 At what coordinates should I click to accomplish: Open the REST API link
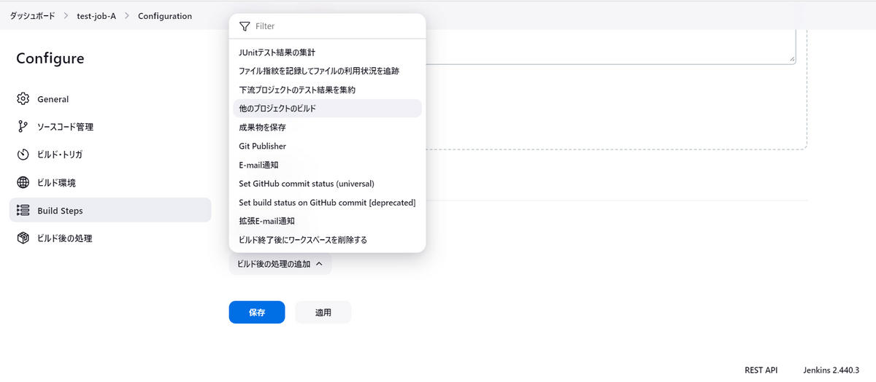pyautogui.click(x=761, y=370)
